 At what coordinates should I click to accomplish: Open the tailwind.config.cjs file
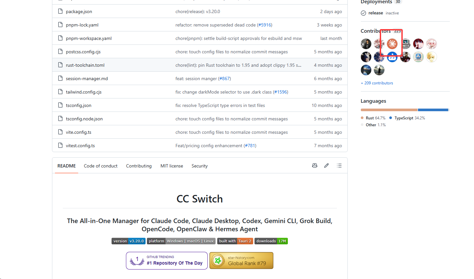tap(84, 92)
